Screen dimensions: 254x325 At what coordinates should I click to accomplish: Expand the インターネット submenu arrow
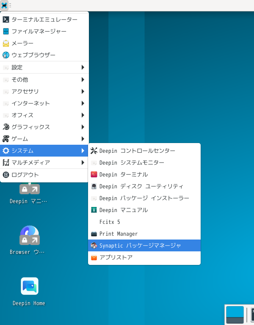point(83,103)
